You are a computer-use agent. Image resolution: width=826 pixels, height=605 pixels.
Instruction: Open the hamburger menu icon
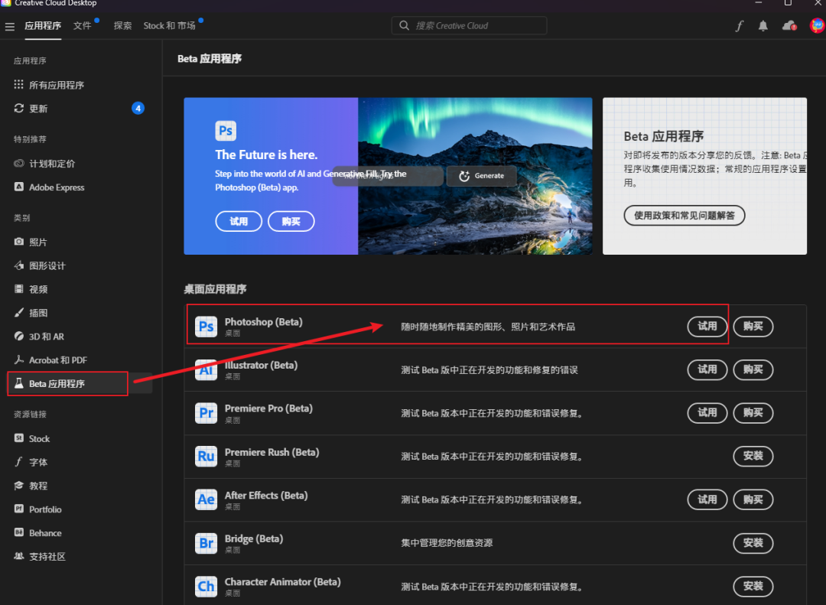[9, 26]
